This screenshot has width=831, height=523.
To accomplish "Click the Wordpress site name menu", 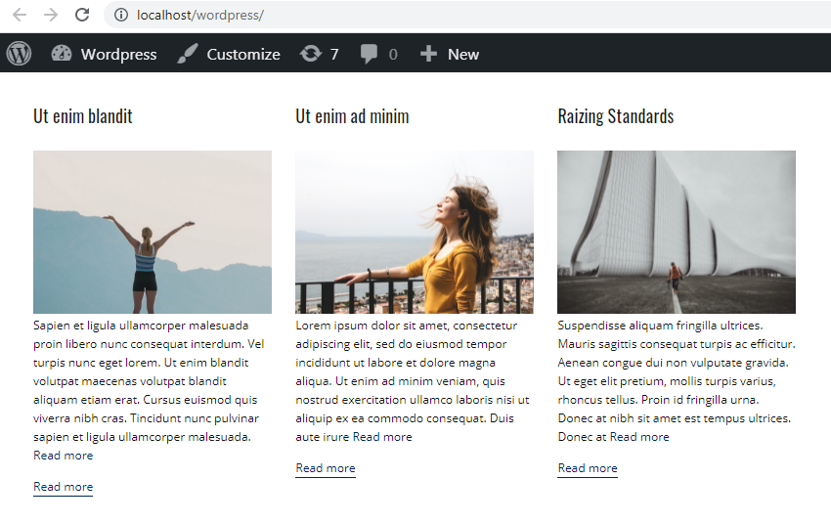I will tap(104, 54).
